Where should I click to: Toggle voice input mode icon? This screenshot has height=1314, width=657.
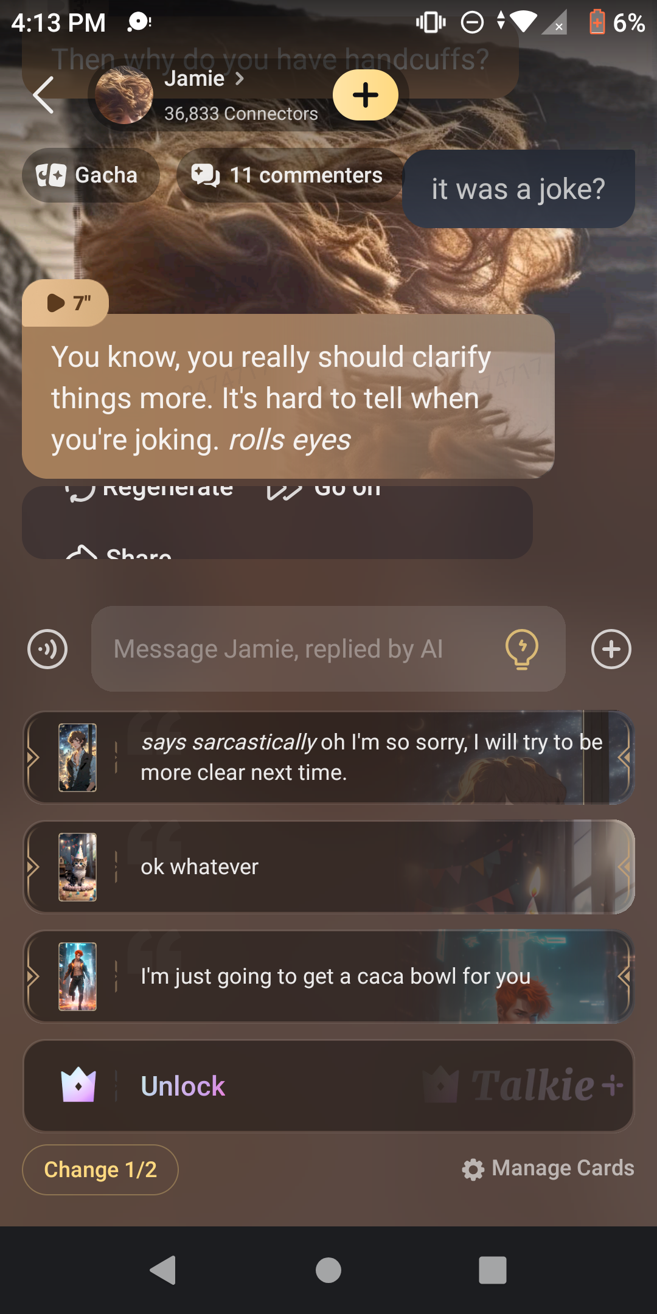(x=47, y=649)
